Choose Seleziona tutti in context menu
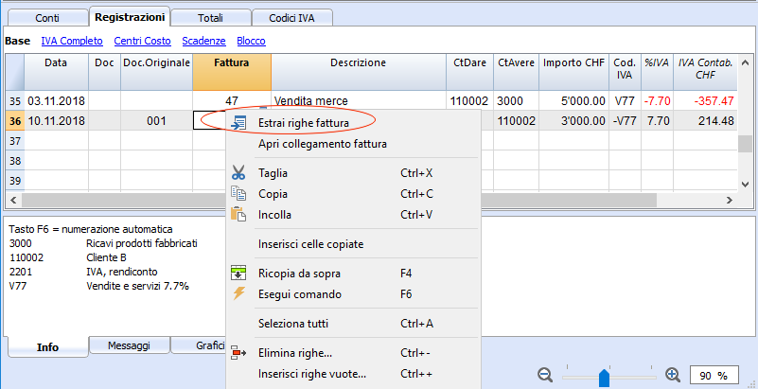This screenshot has width=758, height=389. click(293, 324)
